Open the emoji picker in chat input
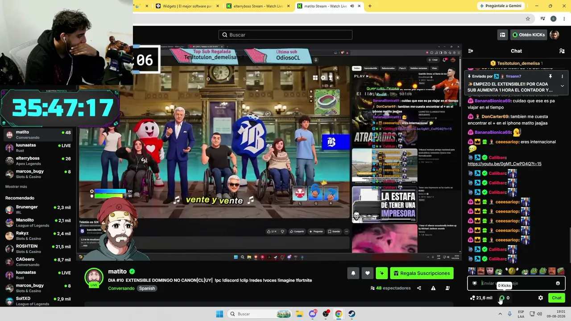 click(x=558, y=283)
